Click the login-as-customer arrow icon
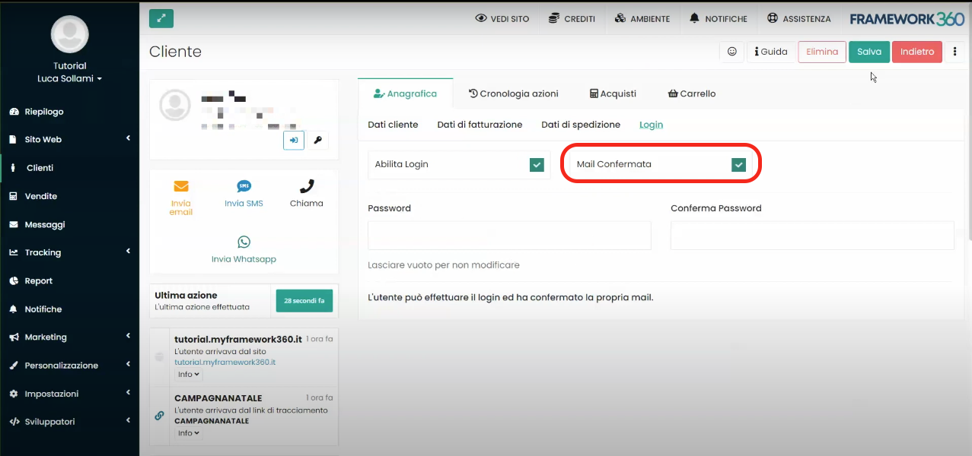Screen dimensions: 972x456 [293, 140]
